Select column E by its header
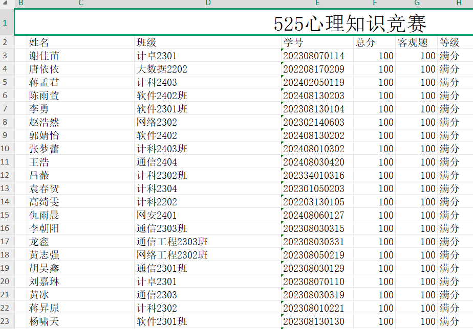This screenshot has height=329, width=473. [x=317, y=4]
